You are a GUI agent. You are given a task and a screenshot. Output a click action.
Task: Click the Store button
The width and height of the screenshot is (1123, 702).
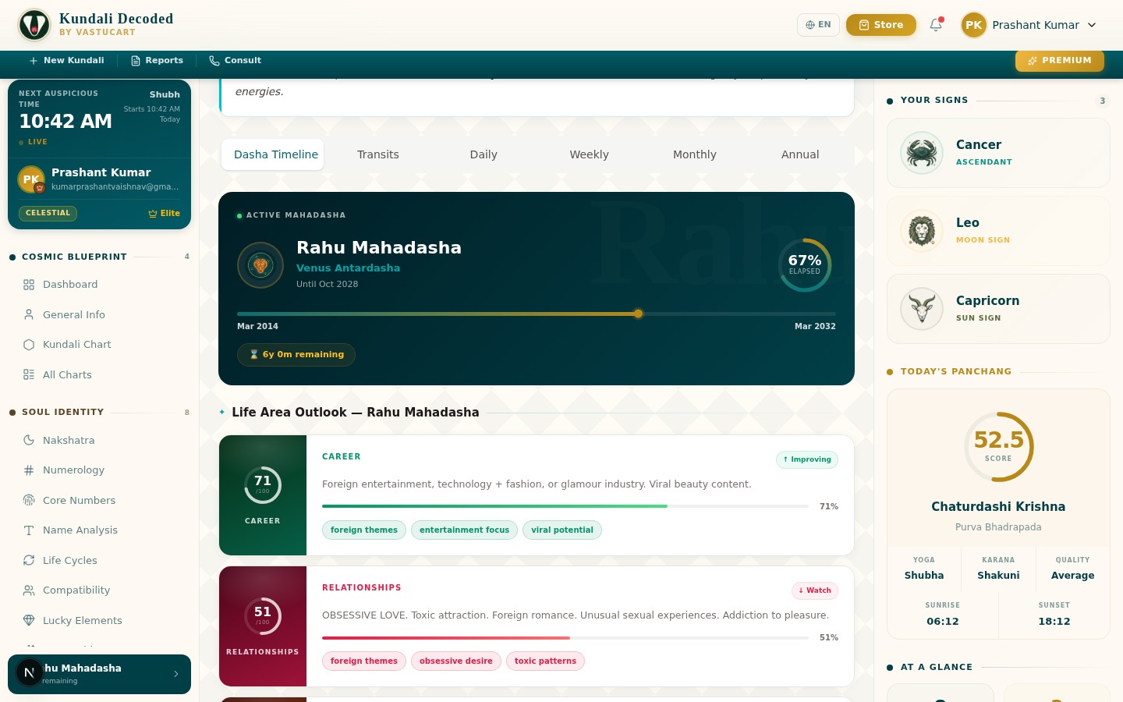point(880,25)
